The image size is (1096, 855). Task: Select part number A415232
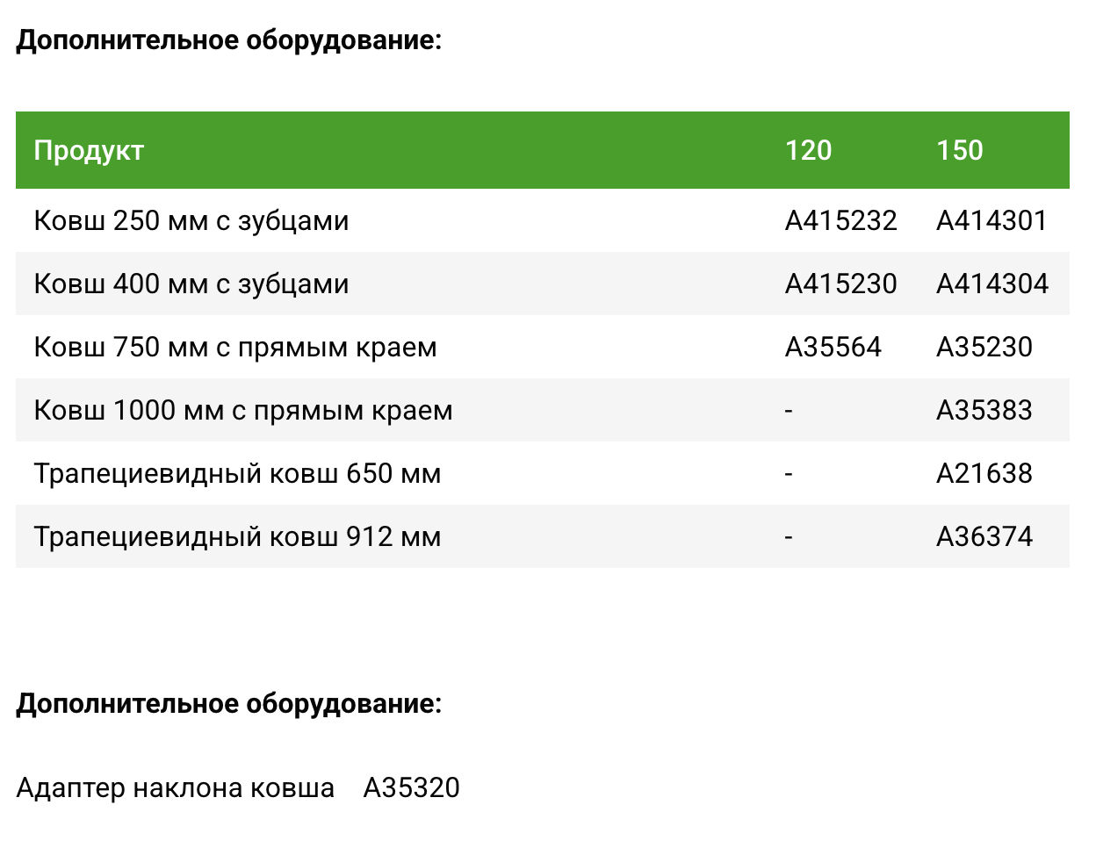[840, 220]
